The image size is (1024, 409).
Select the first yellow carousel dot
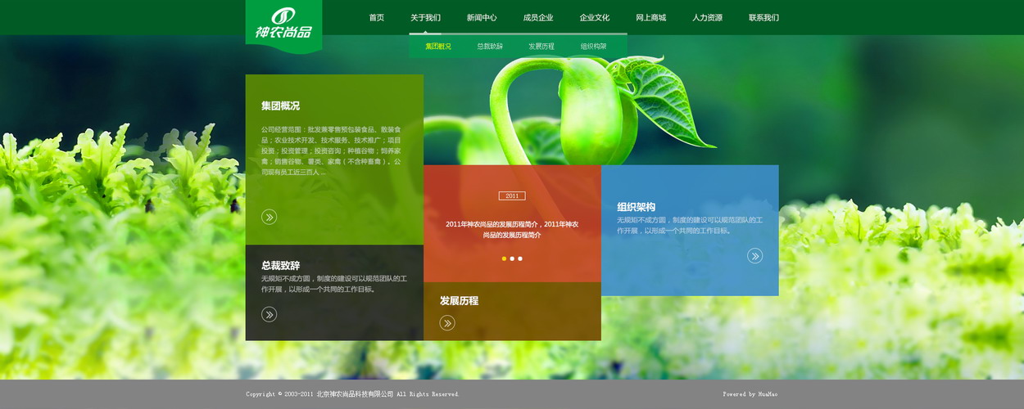coord(504,258)
